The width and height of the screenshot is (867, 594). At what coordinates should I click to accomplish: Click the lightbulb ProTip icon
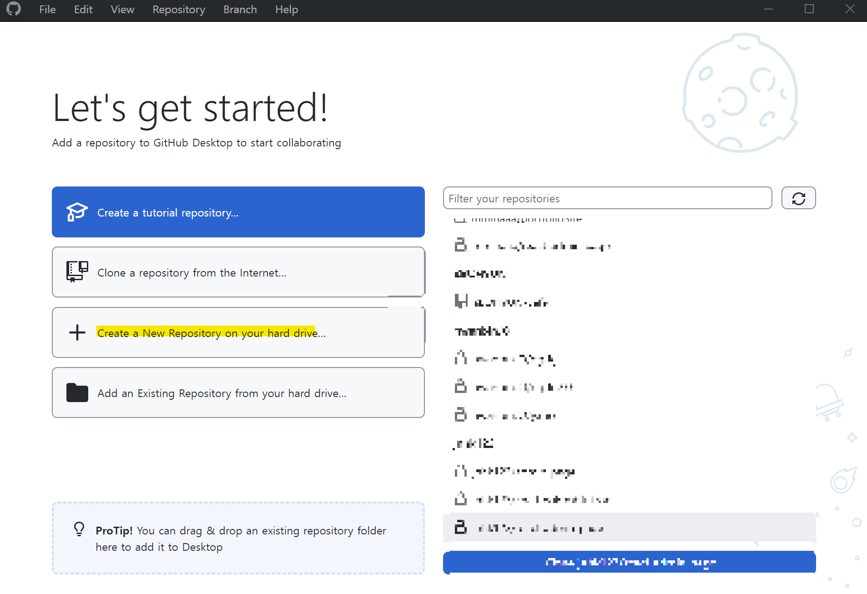coord(79,529)
